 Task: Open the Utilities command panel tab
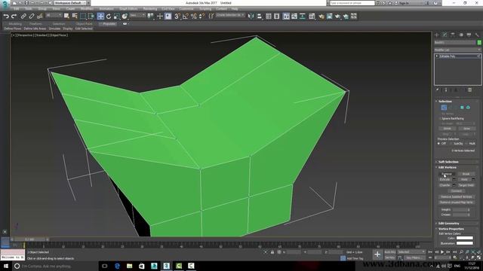pos(477,35)
